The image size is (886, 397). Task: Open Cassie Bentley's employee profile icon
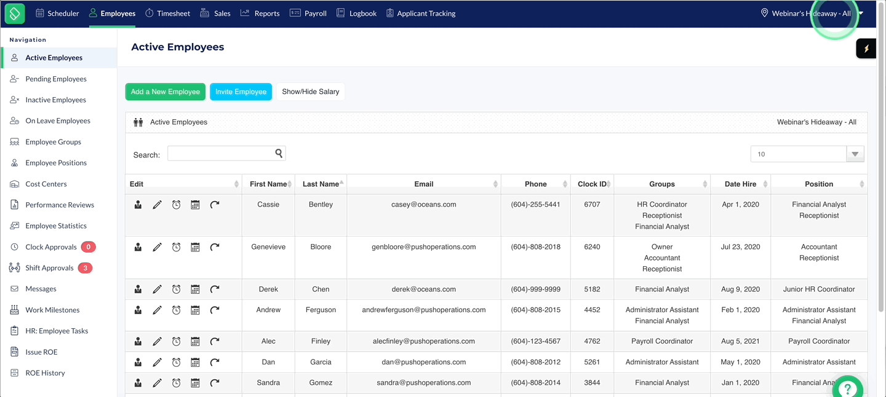pos(138,205)
